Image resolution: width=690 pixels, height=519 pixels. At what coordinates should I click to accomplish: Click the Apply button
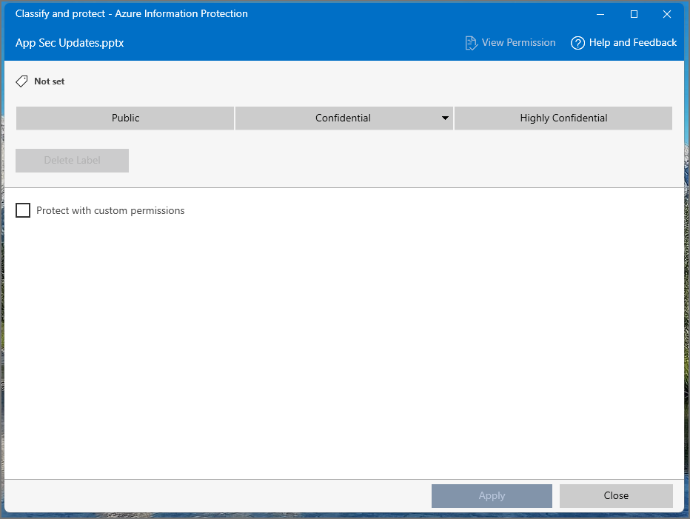pos(492,495)
